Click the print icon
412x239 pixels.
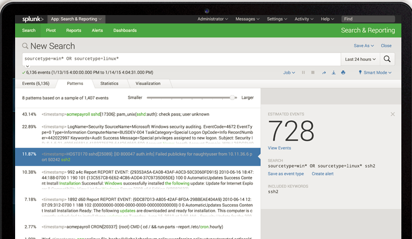[x=343, y=73]
